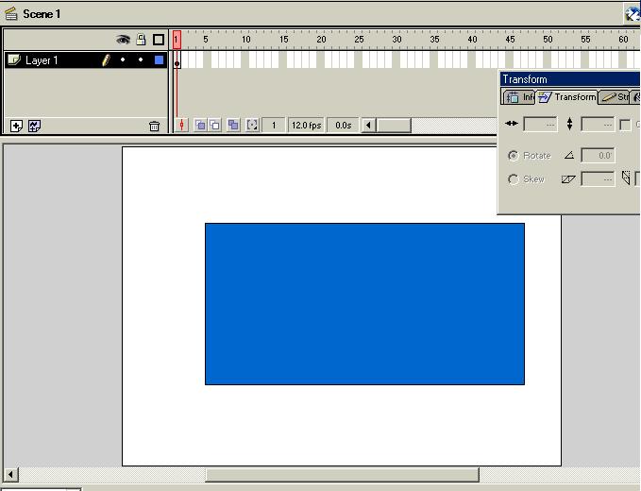Screen dimensions: 641x491
Task: Switch to the Stroke tab
Action: point(616,97)
